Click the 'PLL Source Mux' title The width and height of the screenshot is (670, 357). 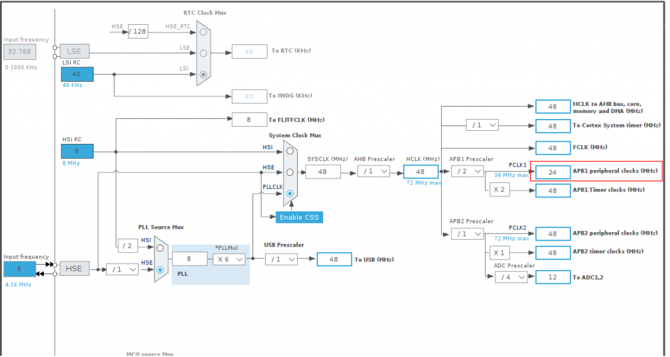pyautogui.click(x=161, y=227)
